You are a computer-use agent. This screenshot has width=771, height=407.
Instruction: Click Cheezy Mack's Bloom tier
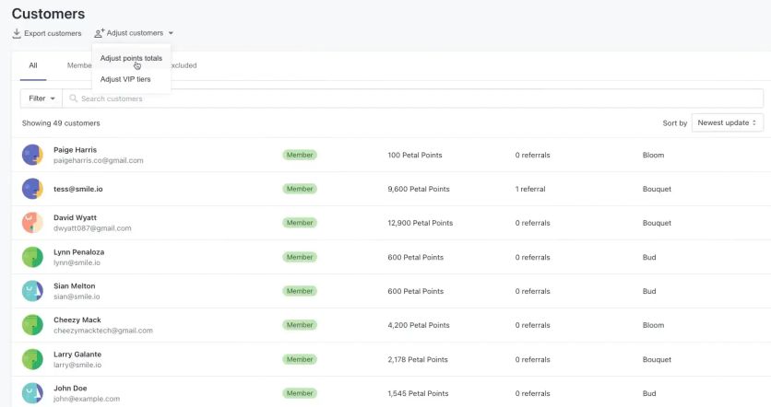[x=653, y=324]
